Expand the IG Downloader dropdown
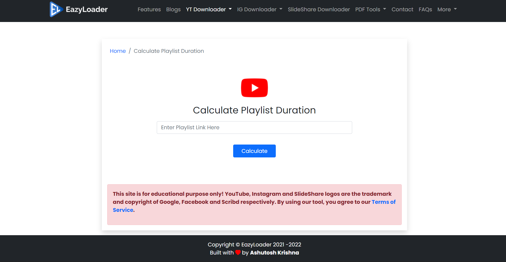Screen dimensions: 506x262 tap(260, 9)
